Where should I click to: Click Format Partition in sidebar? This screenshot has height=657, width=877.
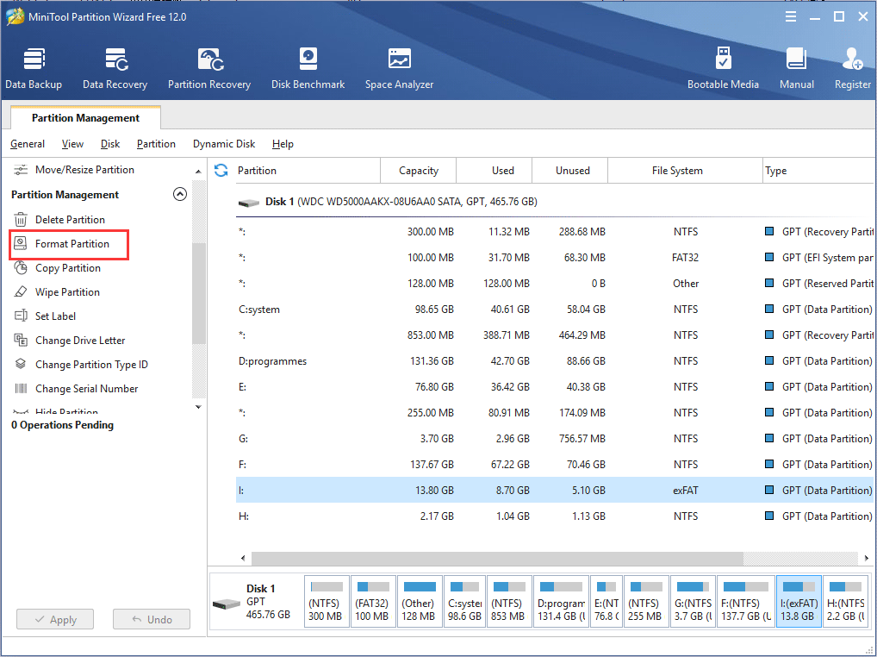point(72,244)
